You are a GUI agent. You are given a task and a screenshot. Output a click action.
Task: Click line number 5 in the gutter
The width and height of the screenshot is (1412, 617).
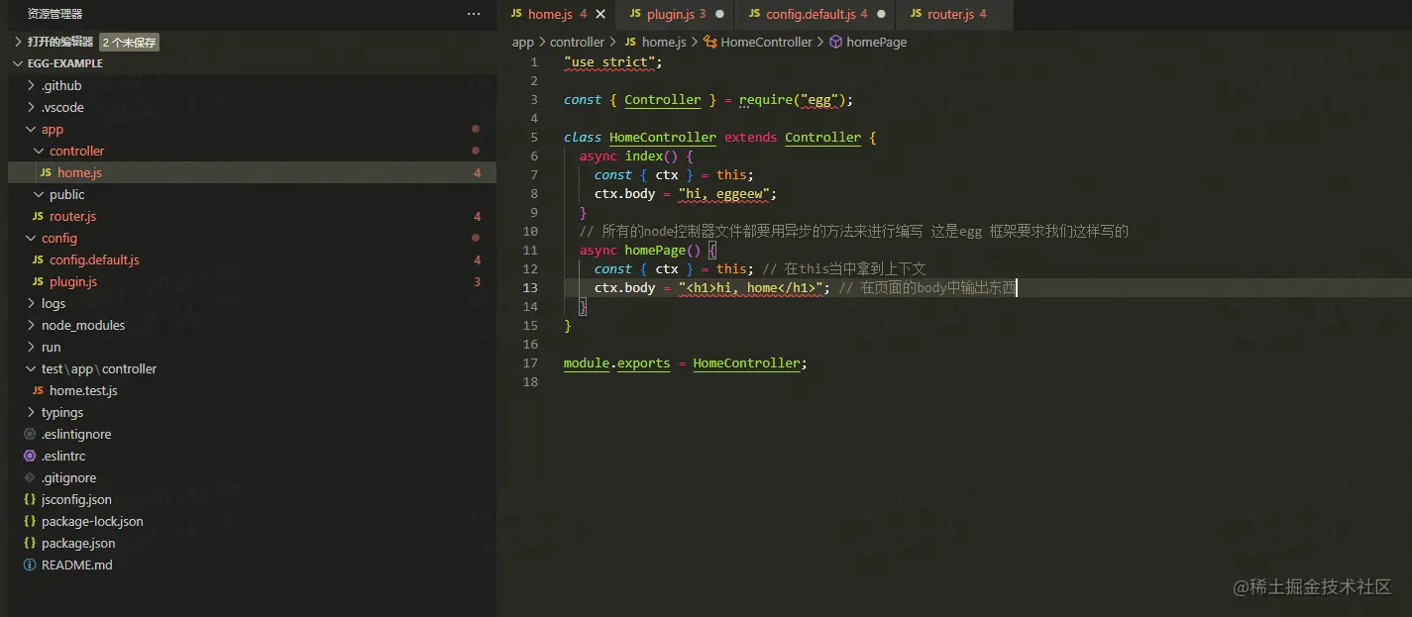pyautogui.click(x=534, y=137)
